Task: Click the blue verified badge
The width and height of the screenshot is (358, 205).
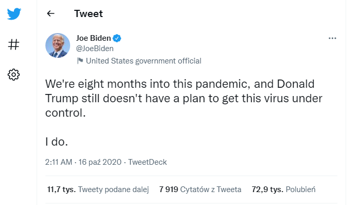Action: pyautogui.click(x=117, y=38)
